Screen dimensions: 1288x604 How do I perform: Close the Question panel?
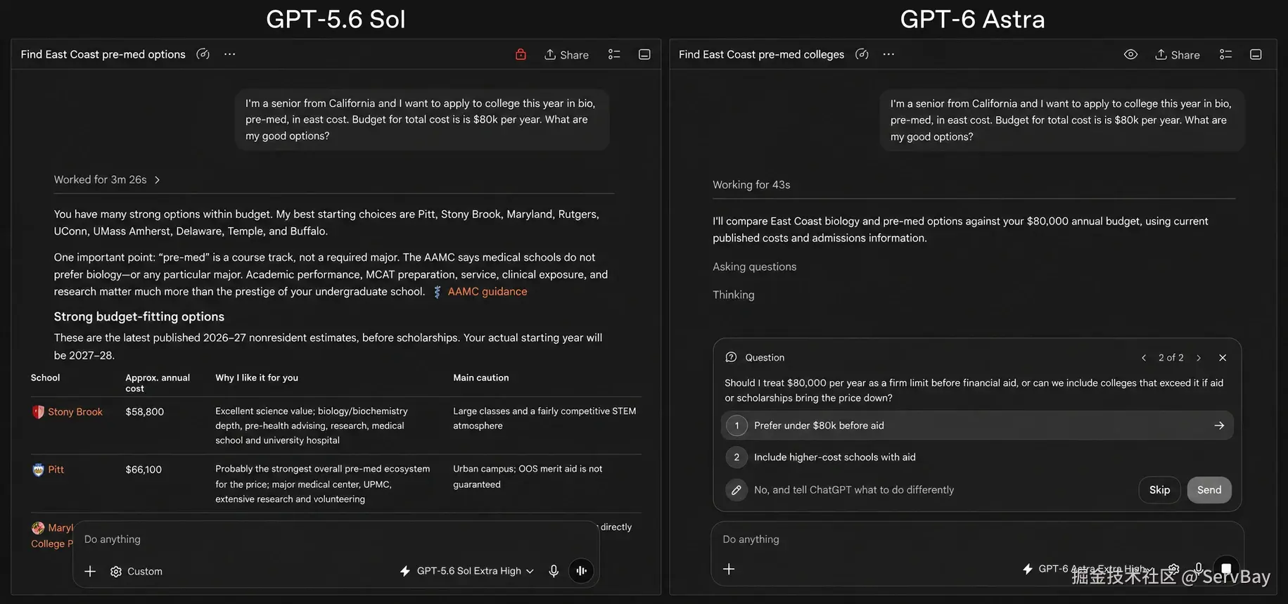[1223, 358]
